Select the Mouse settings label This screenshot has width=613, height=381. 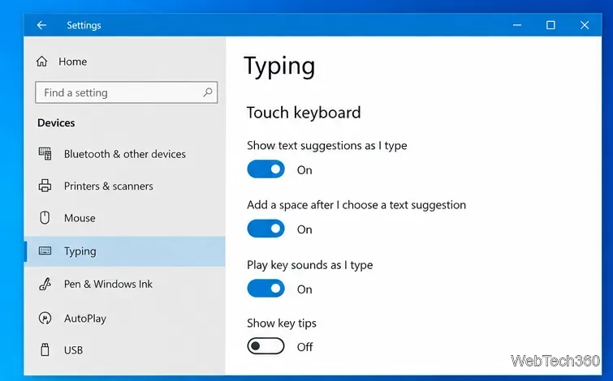pyautogui.click(x=80, y=218)
